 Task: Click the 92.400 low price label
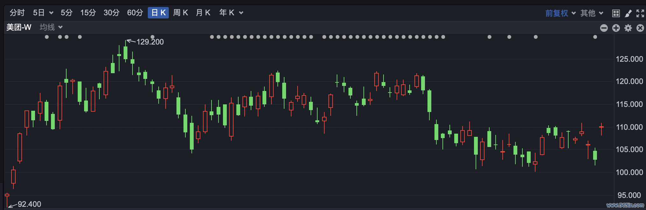[29, 204]
